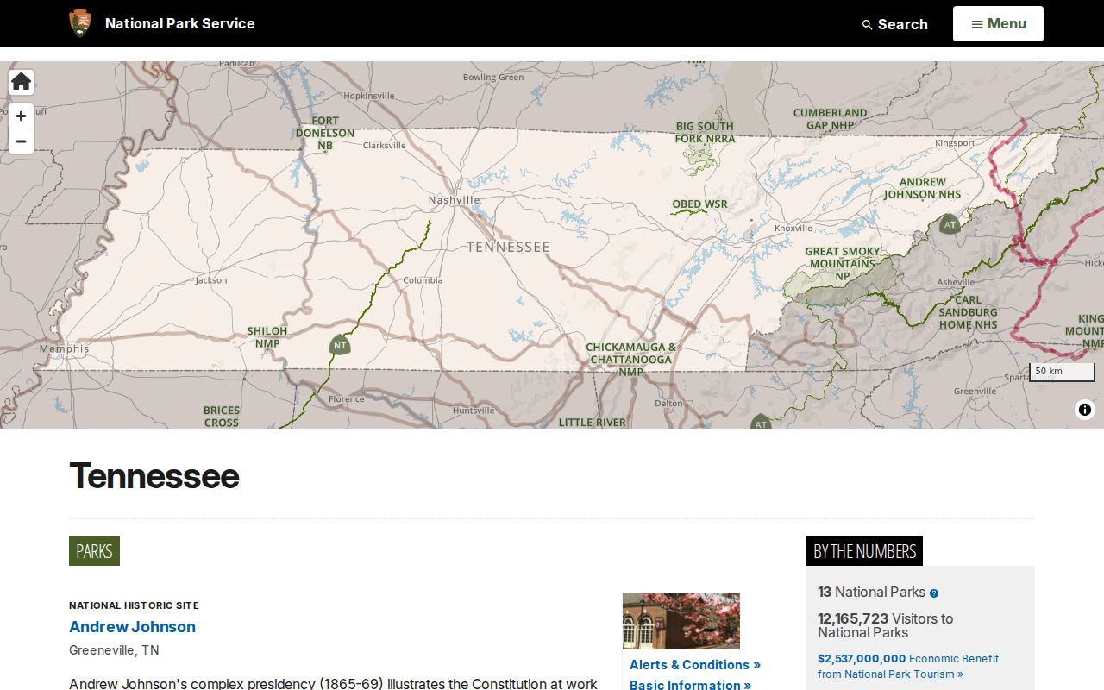Viewport: 1104px width, 690px height.
Task: Select Brices Cross label on the map
Action: (x=222, y=417)
